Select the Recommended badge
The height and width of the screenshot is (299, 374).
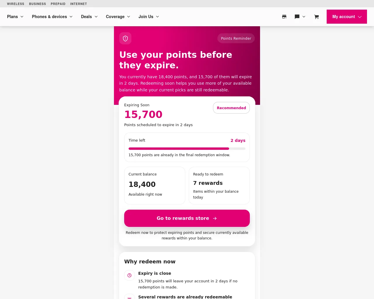(x=231, y=108)
